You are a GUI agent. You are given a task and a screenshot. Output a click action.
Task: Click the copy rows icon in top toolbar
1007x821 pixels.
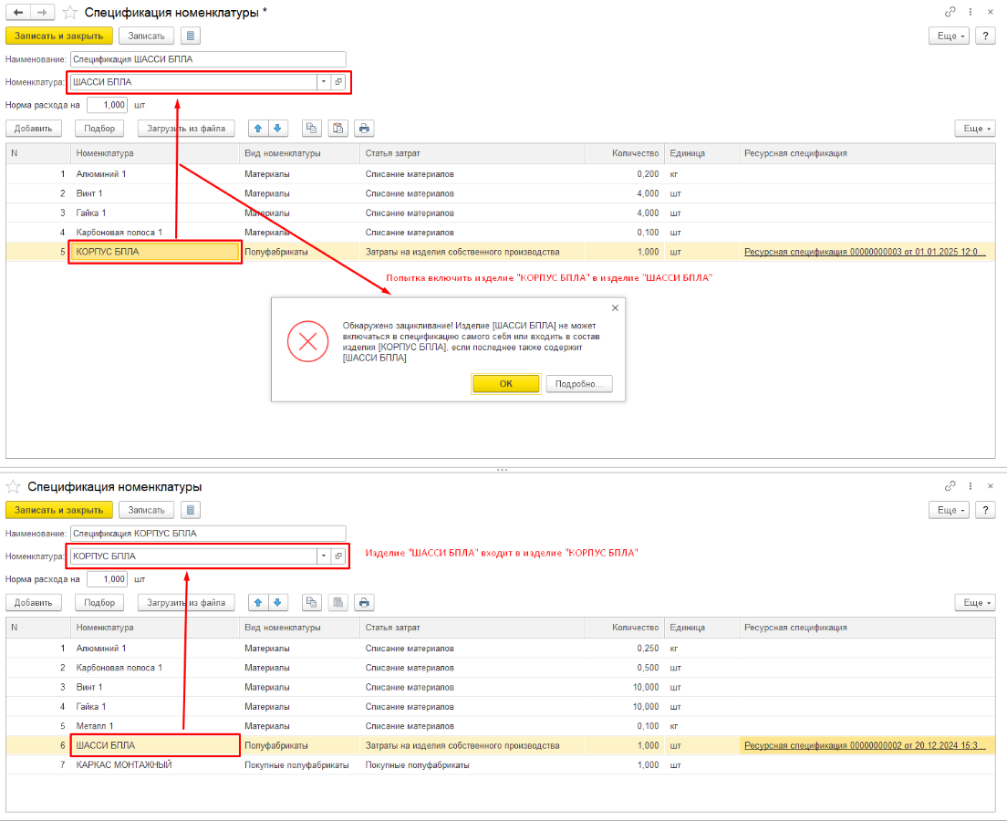click(x=312, y=129)
